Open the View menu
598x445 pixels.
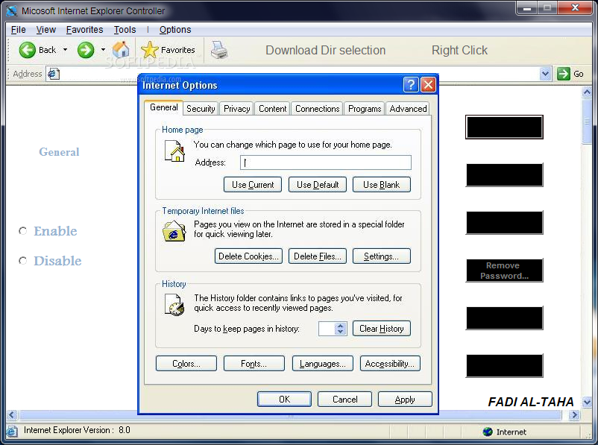(x=46, y=29)
